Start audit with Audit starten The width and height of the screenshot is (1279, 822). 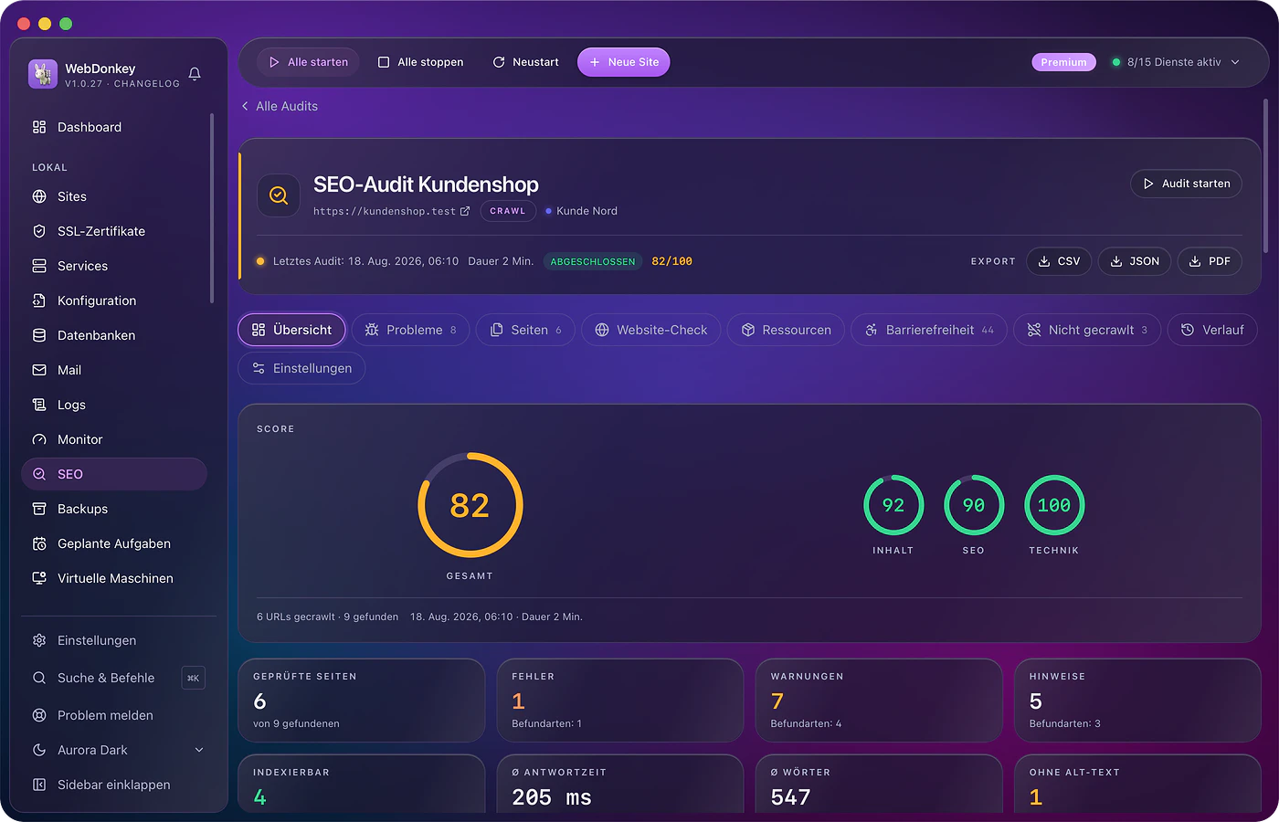pyautogui.click(x=1186, y=184)
